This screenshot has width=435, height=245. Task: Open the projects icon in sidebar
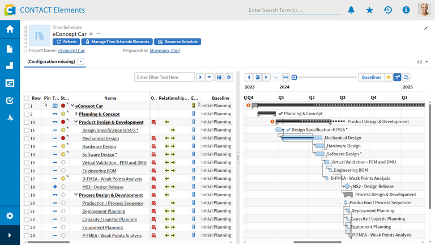[10, 83]
